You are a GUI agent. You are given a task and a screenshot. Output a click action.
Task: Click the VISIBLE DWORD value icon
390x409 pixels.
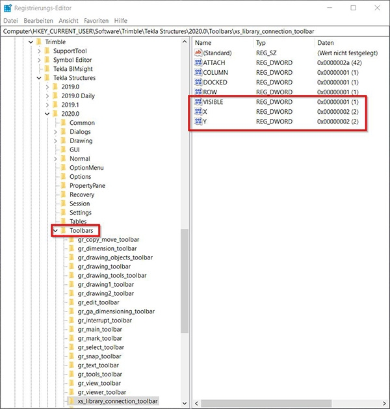(198, 101)
